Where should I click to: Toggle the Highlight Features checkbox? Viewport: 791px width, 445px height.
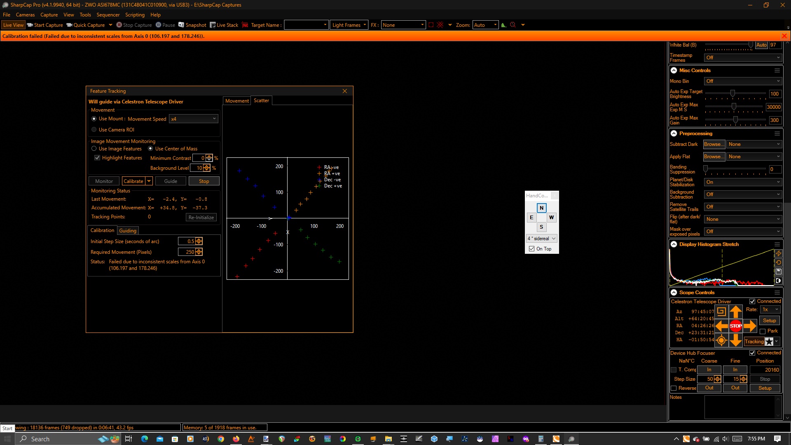click(97, 158)
